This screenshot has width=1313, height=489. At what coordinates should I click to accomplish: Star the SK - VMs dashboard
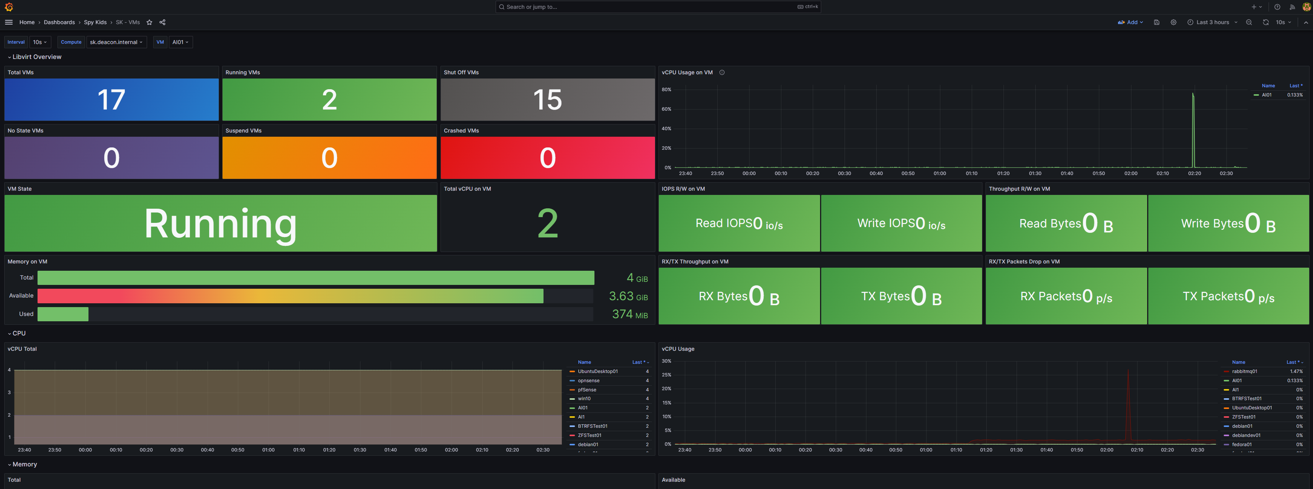click(x=149, y=23)
